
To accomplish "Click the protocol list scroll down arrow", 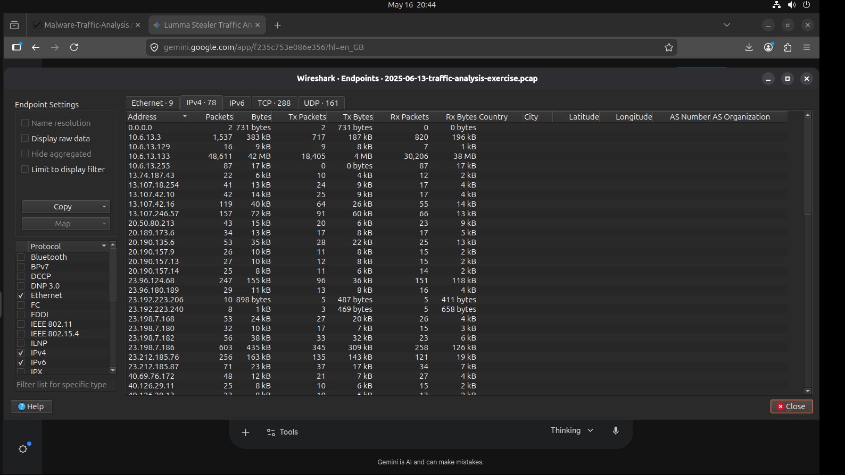I will [113, 370].
